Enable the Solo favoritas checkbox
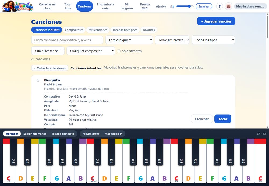 tap(119, 51)
